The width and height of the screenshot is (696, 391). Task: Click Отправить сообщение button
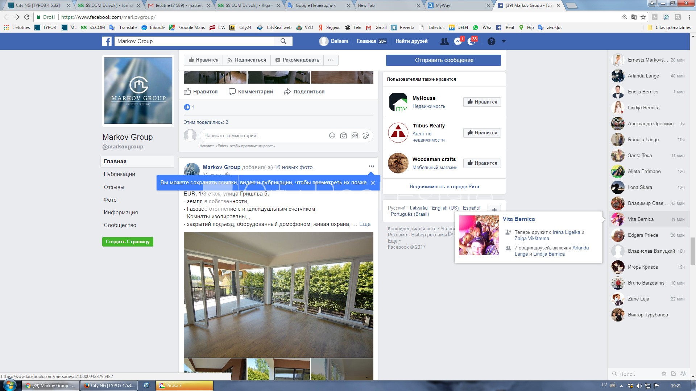pyautogui.click(x=443, y=60)
